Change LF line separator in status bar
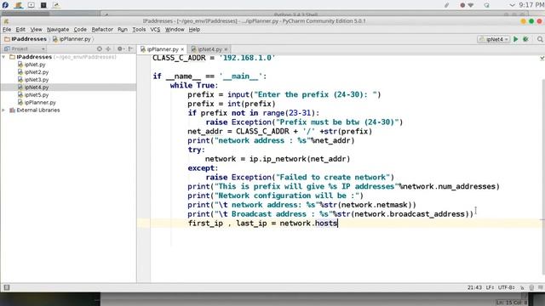Image resolution: width=545 pixels, height=306 pixels. tap(490, 287)
